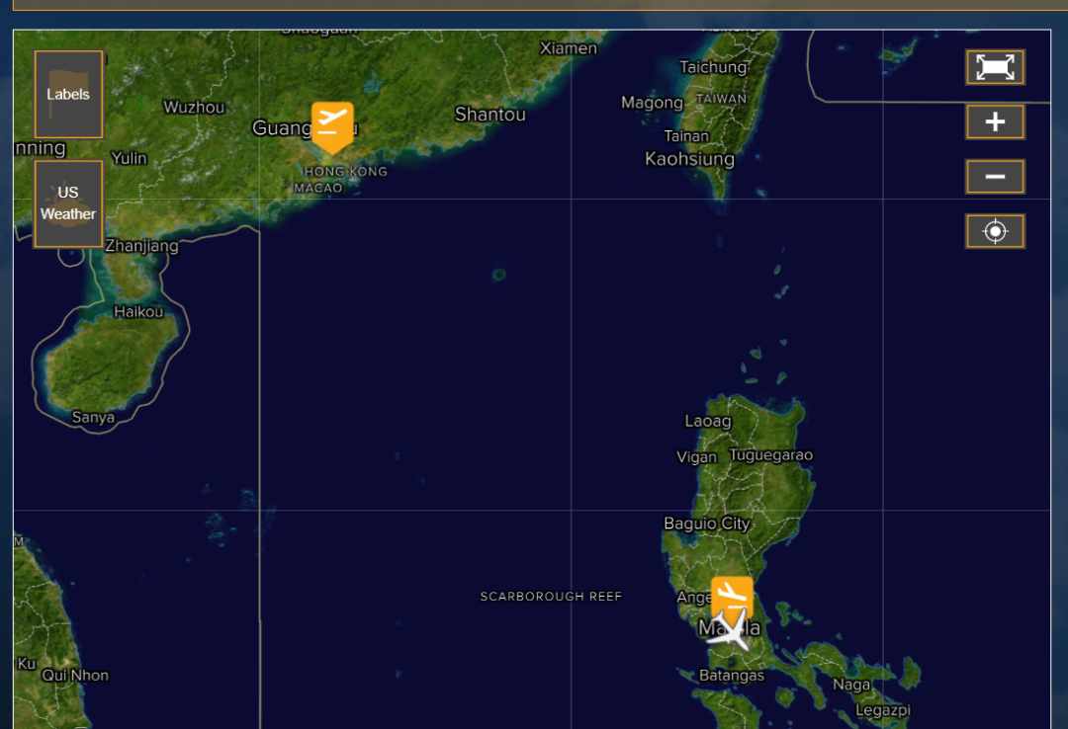The width and height of the screenshot is (1068, 729).
Task: Click the Wuzhou city label
Action: [x=194, y=107]
